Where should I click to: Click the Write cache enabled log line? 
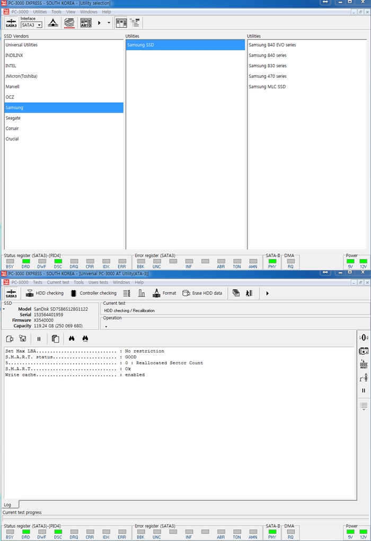pyautogui.click(x=75, y=375)
